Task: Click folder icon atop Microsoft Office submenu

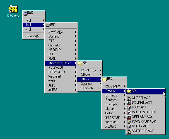Action: pyautogui.click(x=80, y=63)
